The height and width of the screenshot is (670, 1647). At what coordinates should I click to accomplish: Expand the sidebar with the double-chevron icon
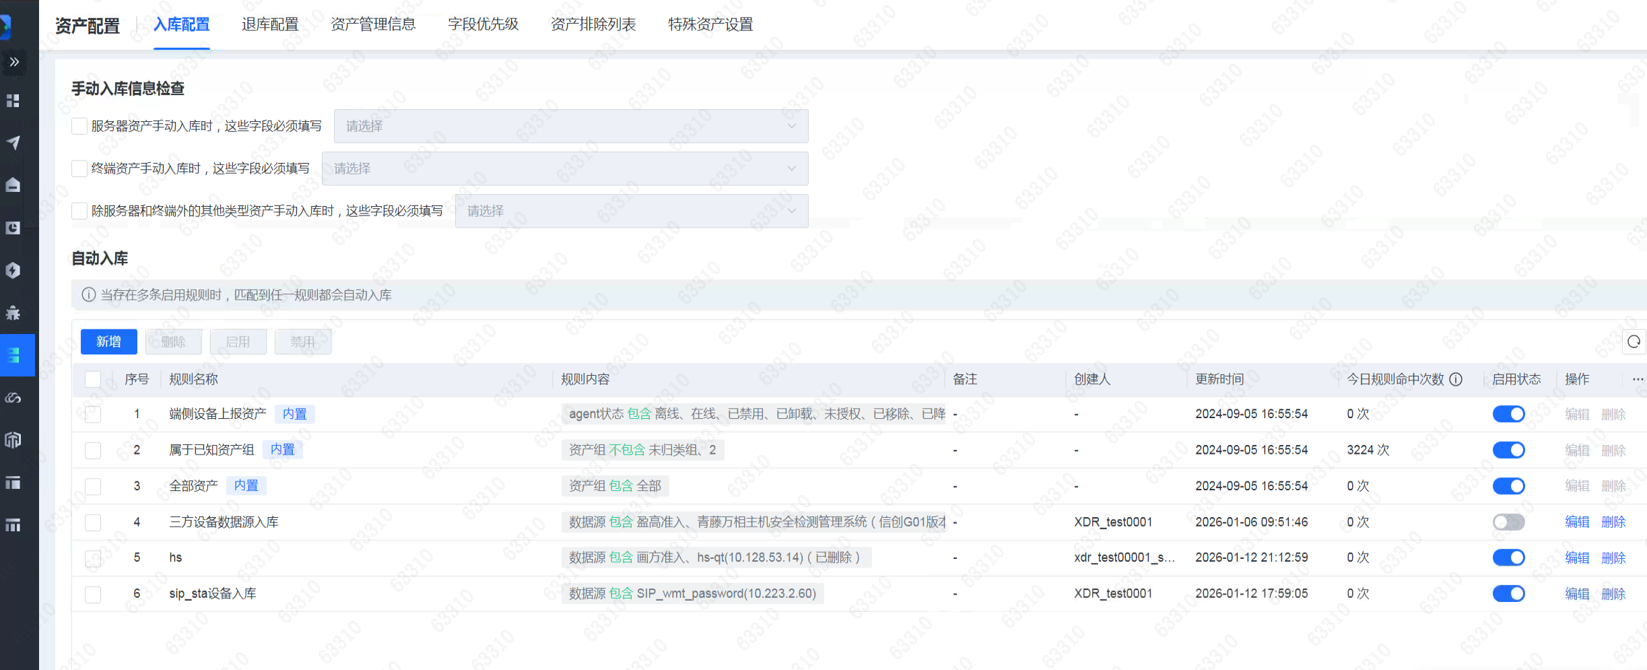pos(14,62)
